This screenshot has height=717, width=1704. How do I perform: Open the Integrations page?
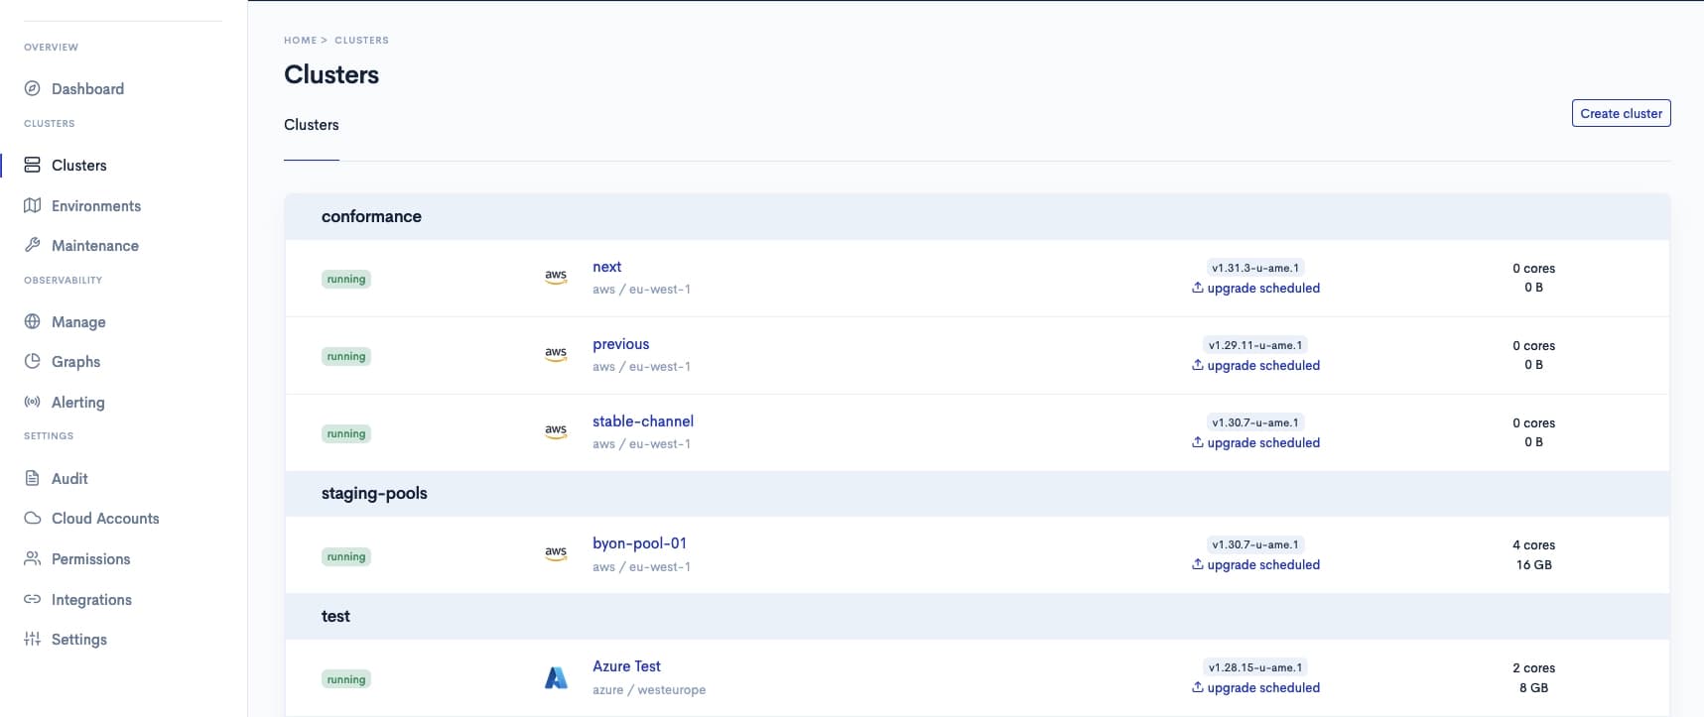pyautogui.click(x=91, y=599)
